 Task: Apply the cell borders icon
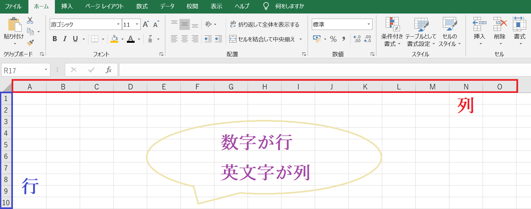tap(95, 39)
